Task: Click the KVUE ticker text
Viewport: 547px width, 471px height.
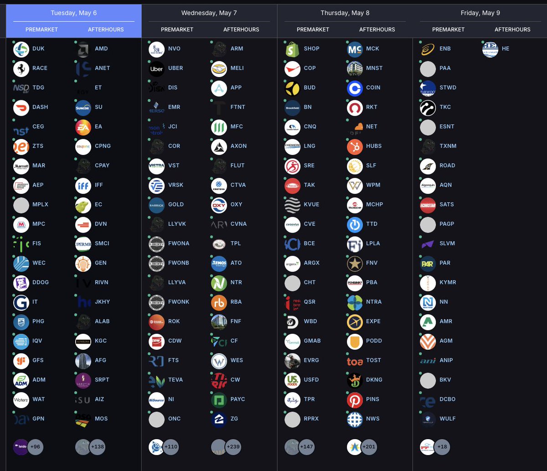Action: tap(311, 205)
